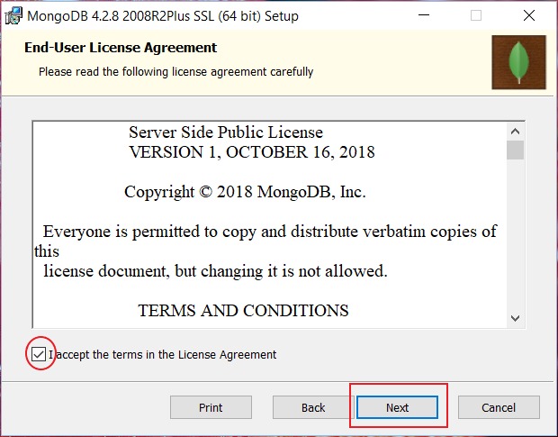This screenshot has height=437, width=558.
Task: Click "Everyone is permitted to copy" line
Action: [x=270, y=232]
